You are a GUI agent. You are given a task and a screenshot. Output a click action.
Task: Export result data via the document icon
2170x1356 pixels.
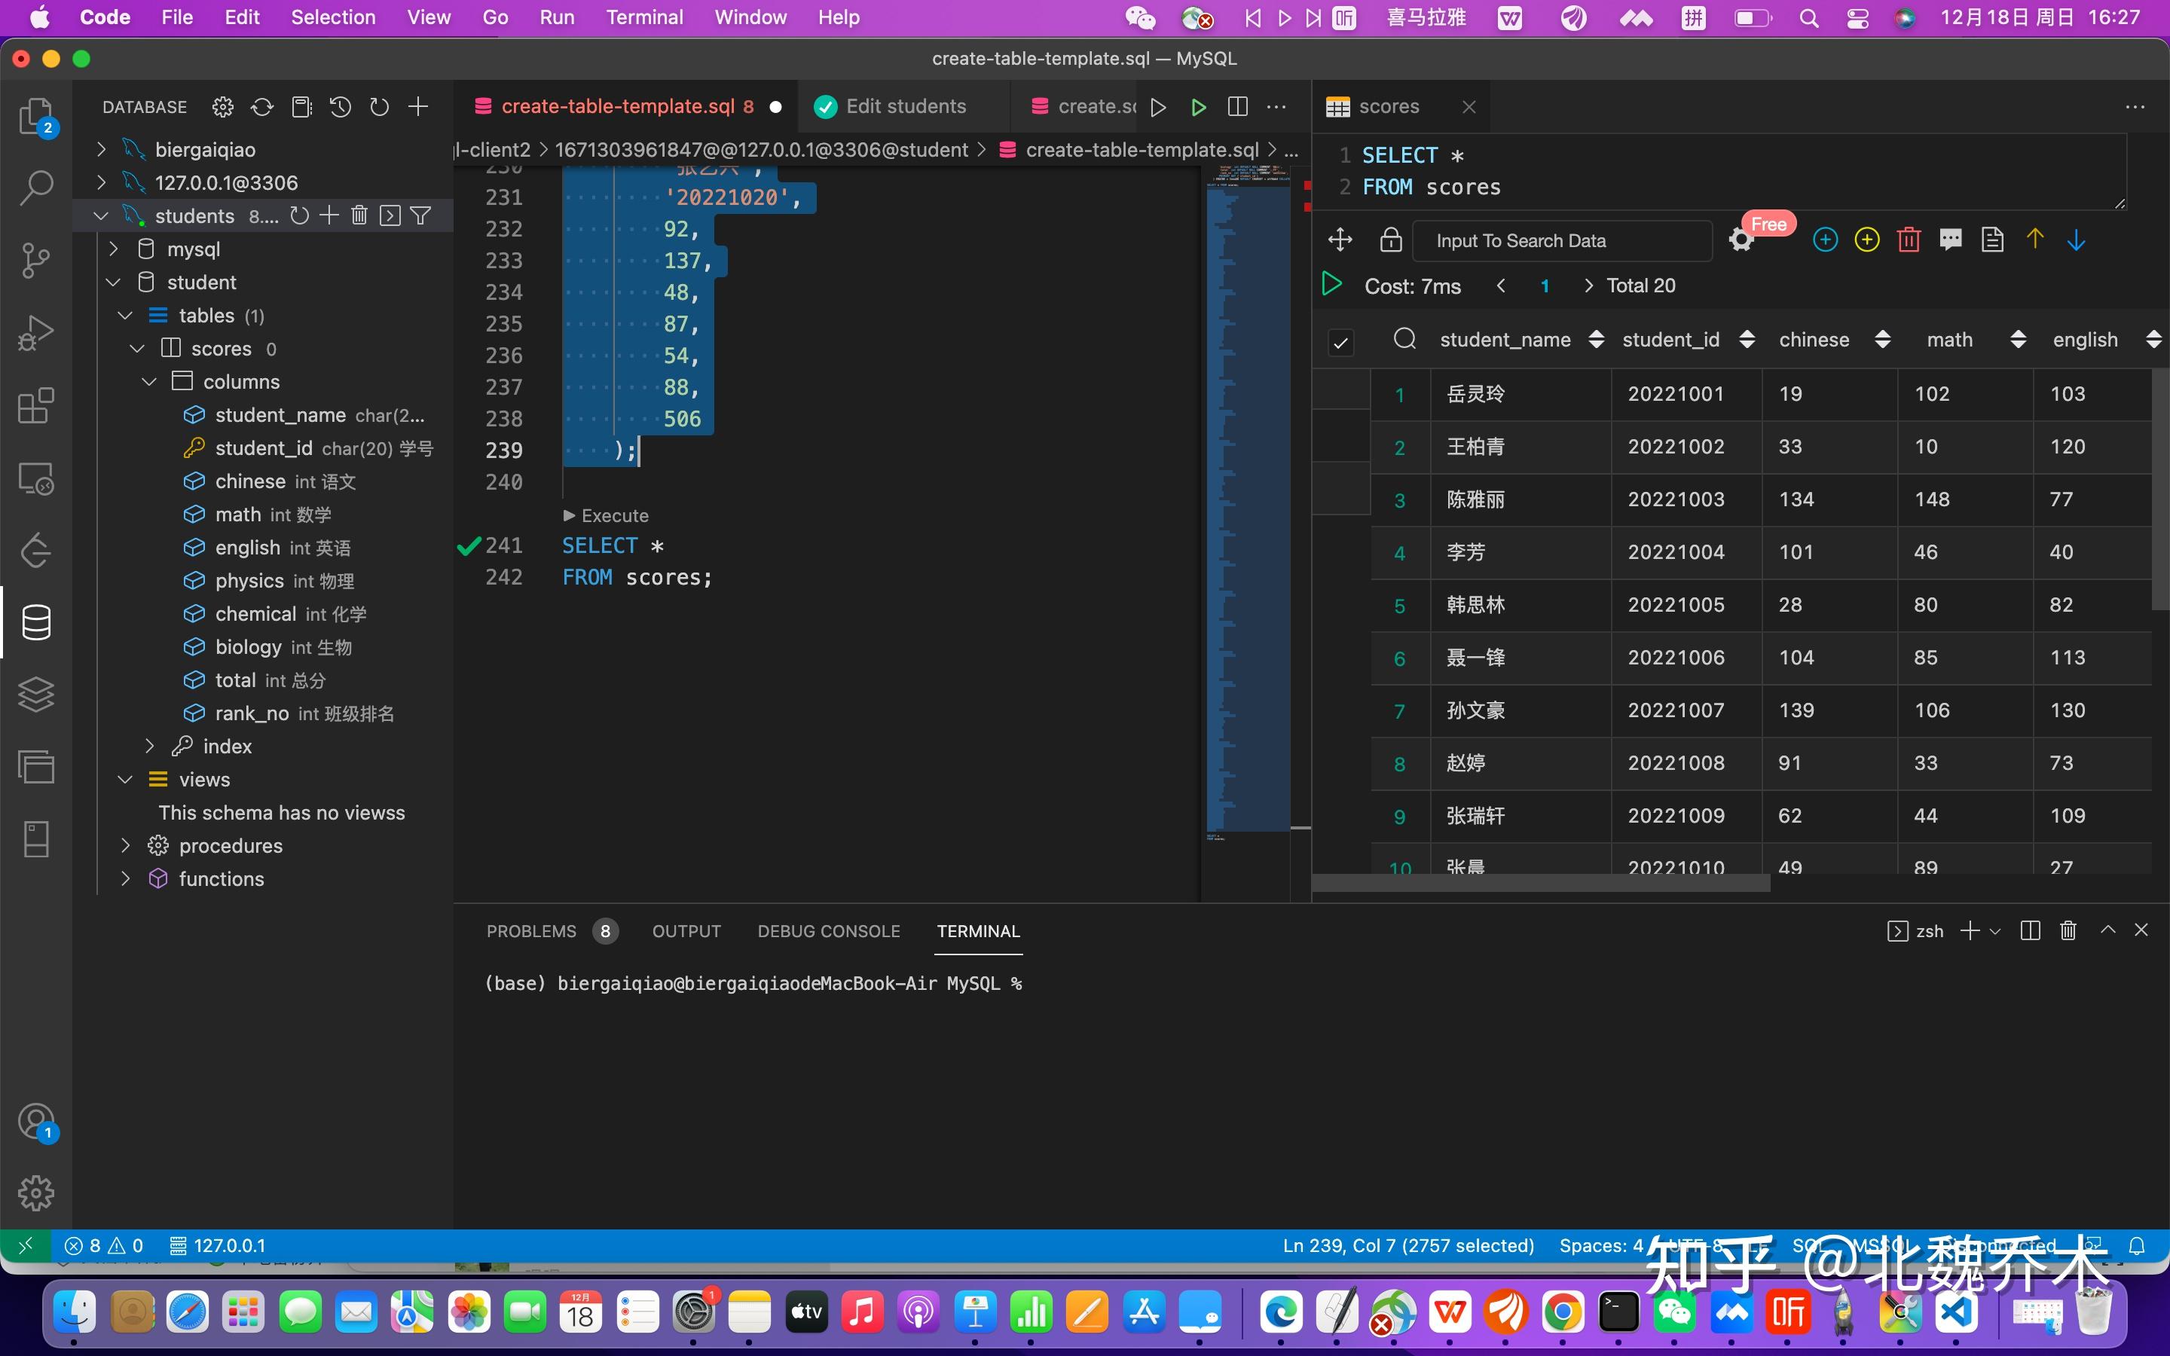pyautogui.click(x=1992, y=240)
